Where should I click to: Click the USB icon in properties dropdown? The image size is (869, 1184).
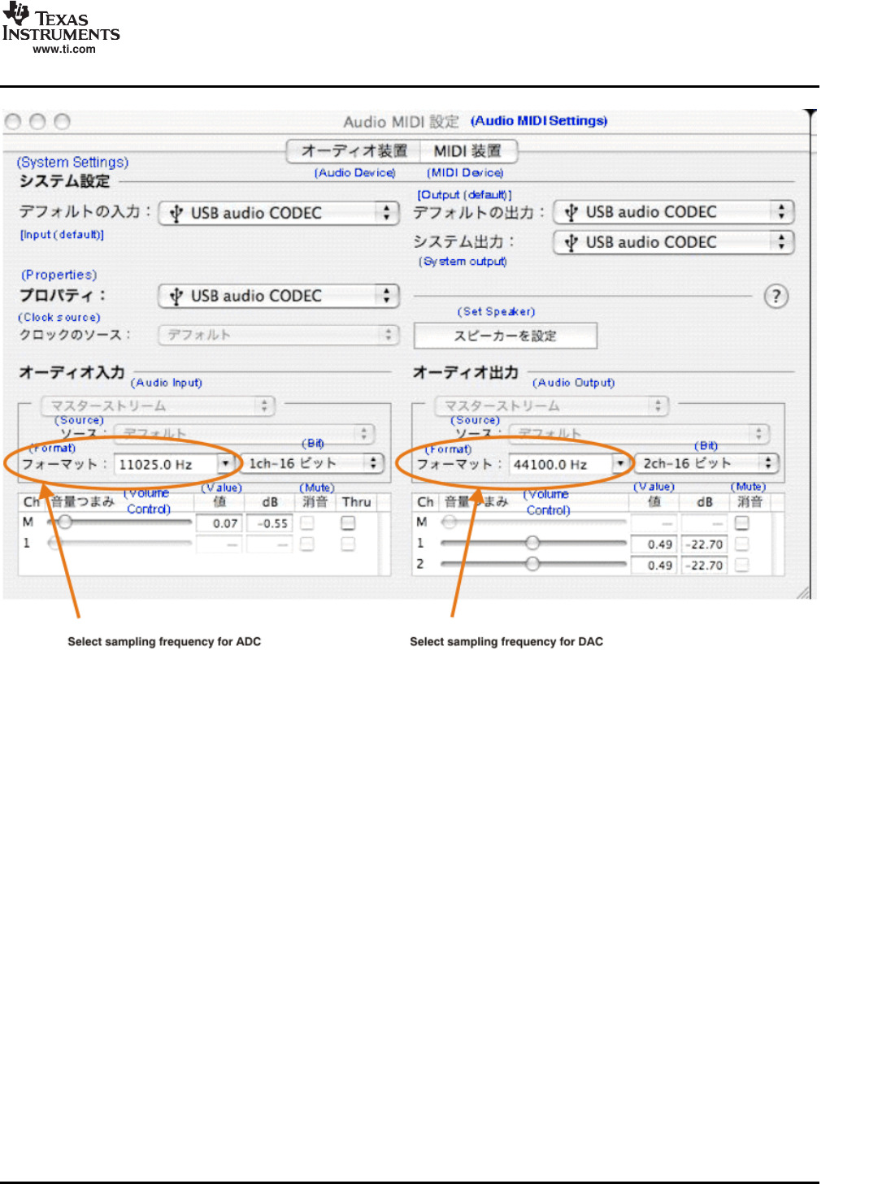pyautogui.click(x=176, y=297)
